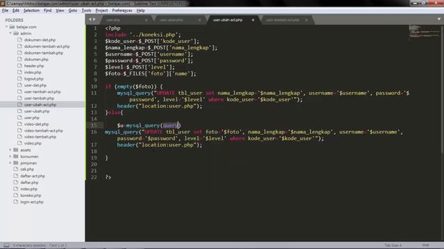The width and height of the screenshot is (444, 249).
Task: Open the Selection menu
Action: click(31, 10)
